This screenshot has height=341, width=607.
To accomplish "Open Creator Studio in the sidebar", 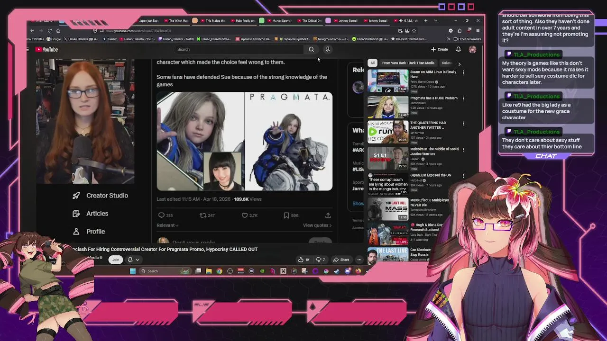I will click(x=101, y=196).
